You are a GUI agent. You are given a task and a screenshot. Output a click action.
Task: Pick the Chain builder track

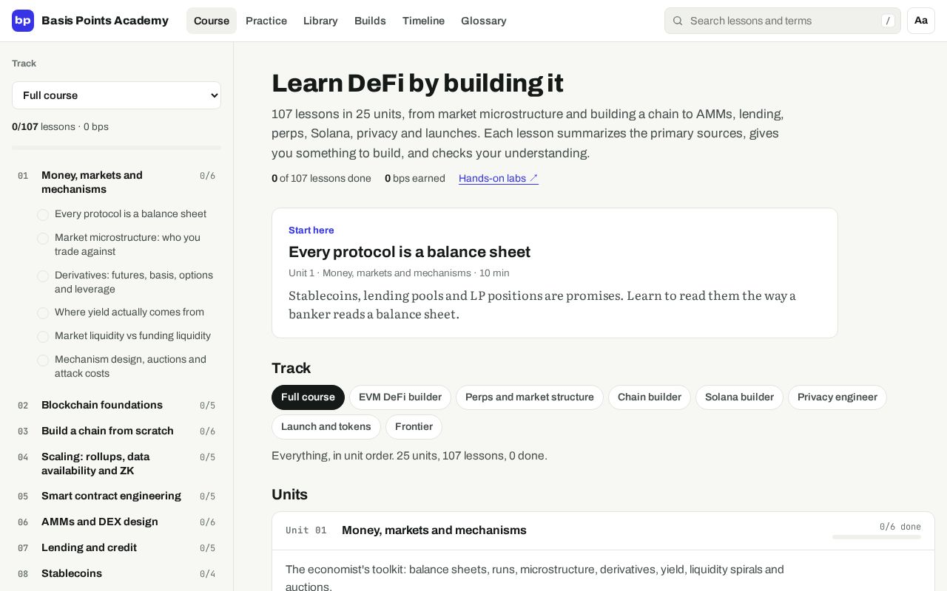pyautogui.click(x=650, y=397)
